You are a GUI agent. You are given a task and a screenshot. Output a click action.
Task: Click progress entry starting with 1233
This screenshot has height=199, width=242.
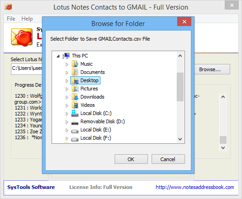point(28,120)
